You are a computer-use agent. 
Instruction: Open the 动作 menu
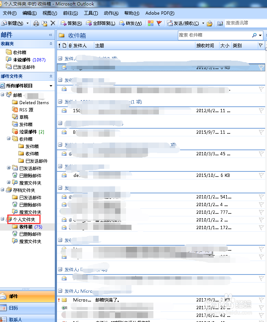pos(111,13)
